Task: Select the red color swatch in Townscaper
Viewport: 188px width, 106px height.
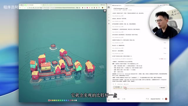Action: [49, 100]
